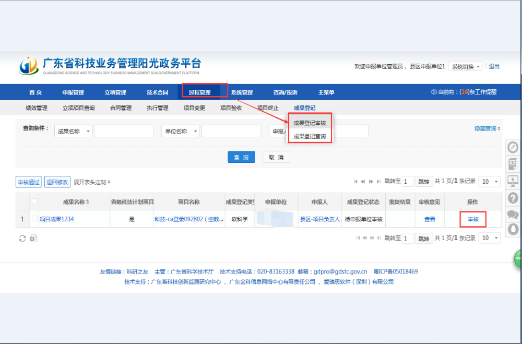
Task: Open the 单位名称 query condition dropdown
Action: [x=180, y=132]
